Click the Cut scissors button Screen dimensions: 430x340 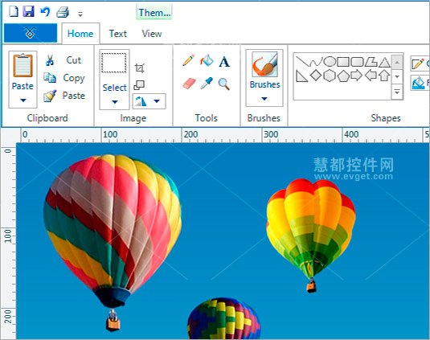tap(63, 60)
